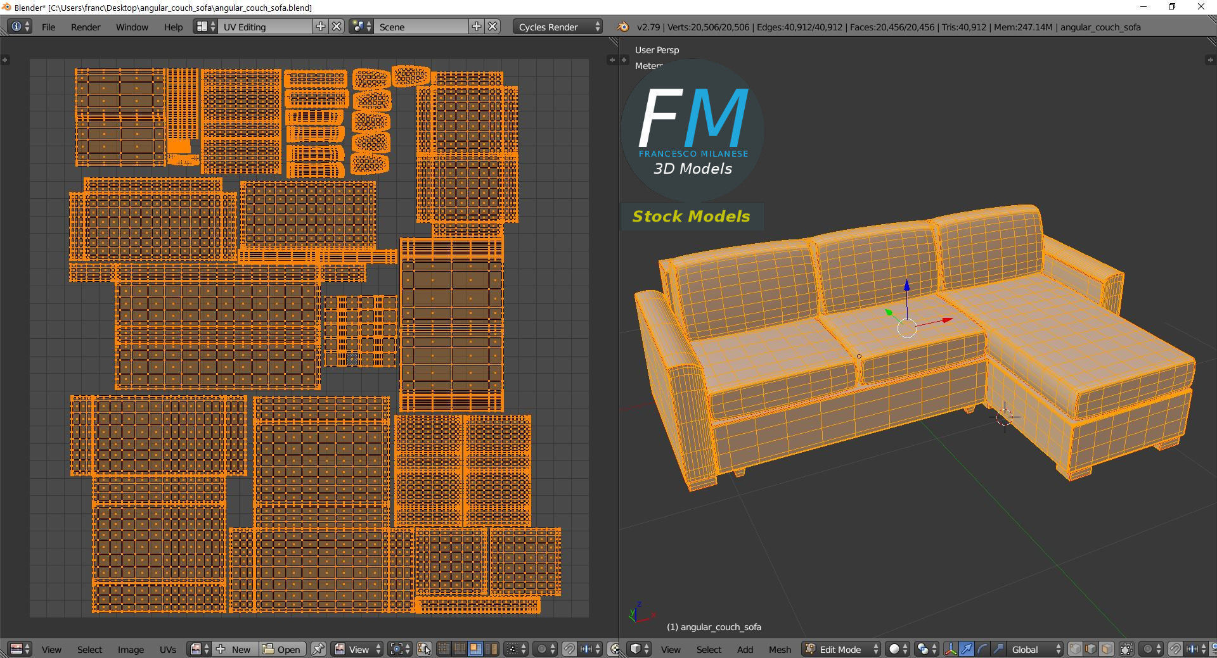The width and height of the screenshot is (1217, 658).
Task: Open the Global transform orientation dropdown
Action: tap(1034, 649)
